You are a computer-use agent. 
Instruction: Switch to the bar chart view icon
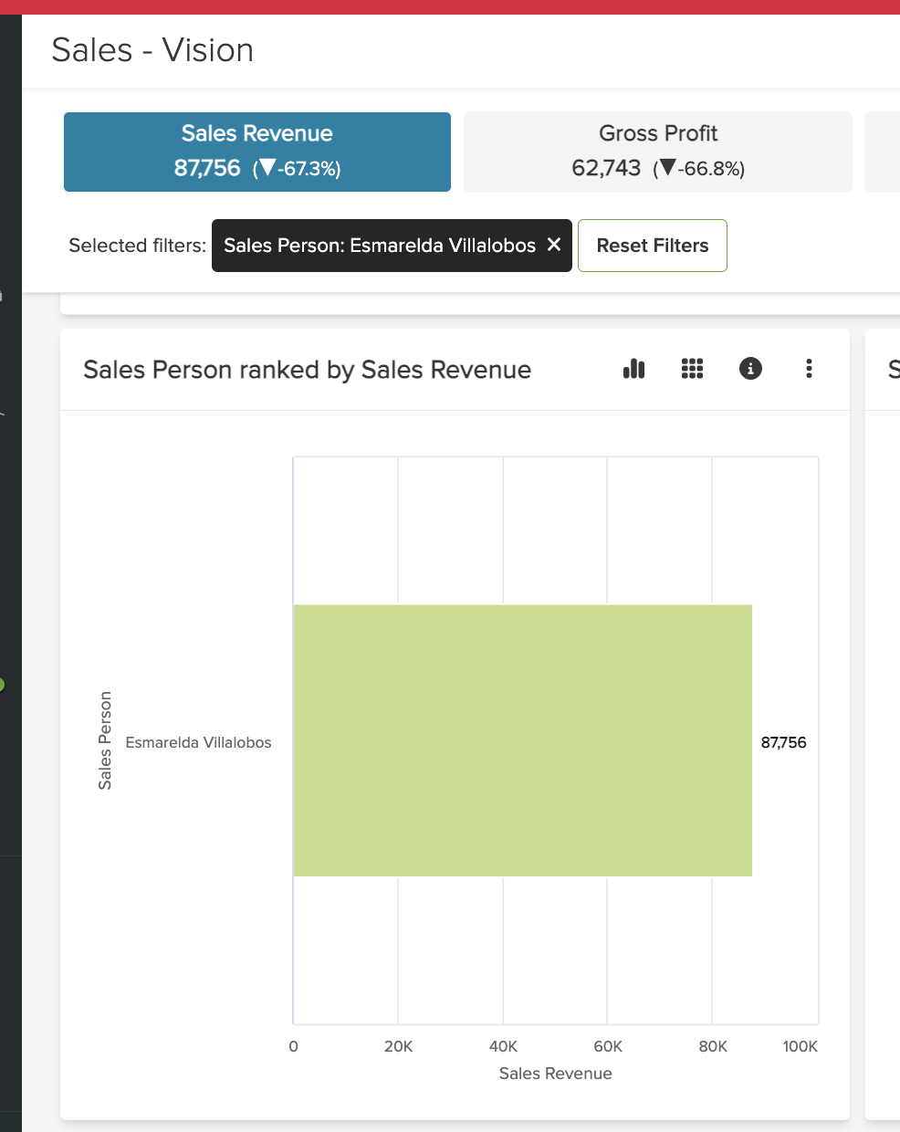pos(633,369)
